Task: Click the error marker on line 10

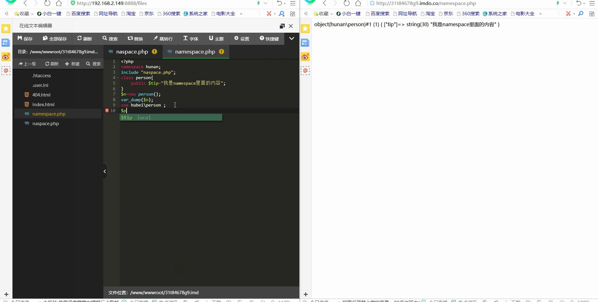Action: tap(107, 111)
